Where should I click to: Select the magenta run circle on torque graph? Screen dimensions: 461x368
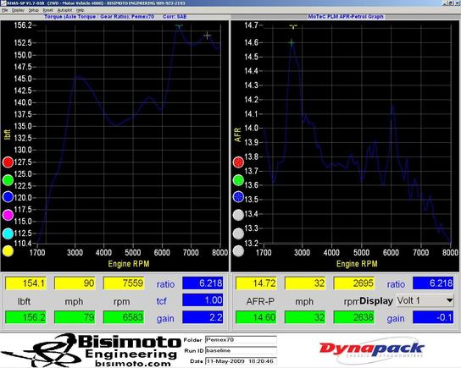[8, 215]
